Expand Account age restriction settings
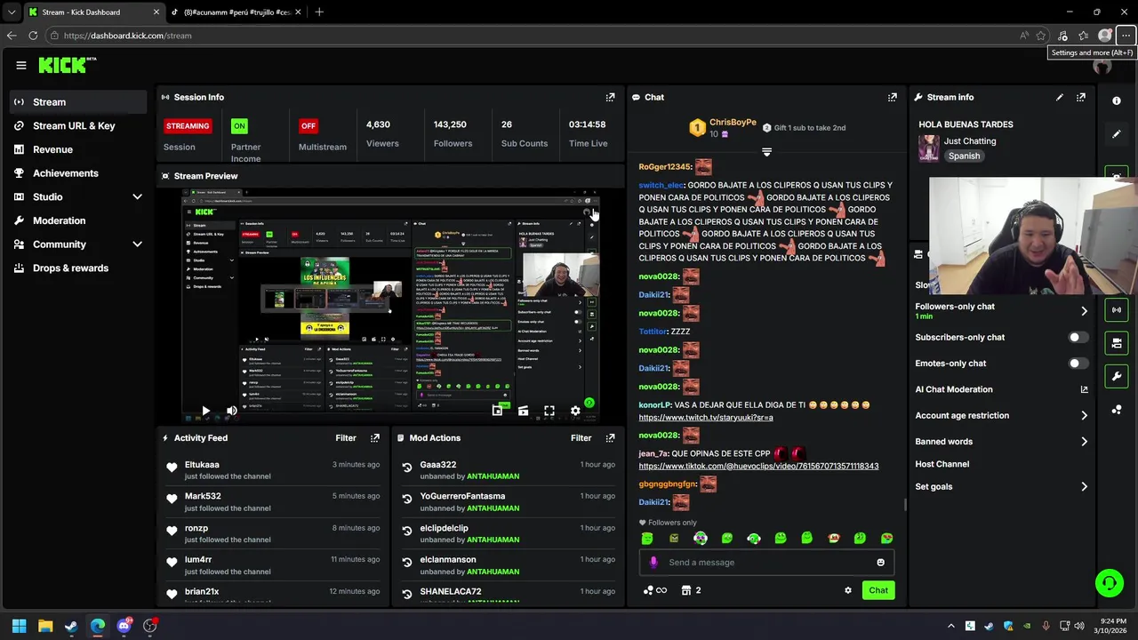 pyautogui.click(x=1084, y=415)
